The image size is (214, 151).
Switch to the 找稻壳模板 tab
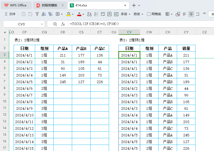pyautogui.click(x=49, y=5)
